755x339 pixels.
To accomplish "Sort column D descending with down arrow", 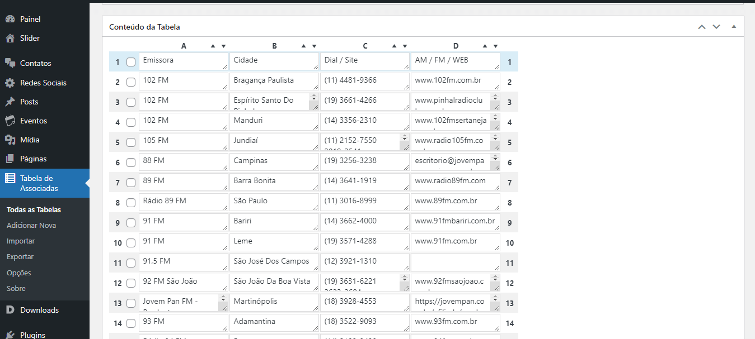I will pyautogui.click(x=495, y=46).
